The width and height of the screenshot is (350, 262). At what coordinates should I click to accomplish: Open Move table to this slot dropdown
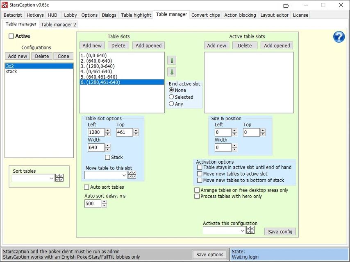coord(124,175)
